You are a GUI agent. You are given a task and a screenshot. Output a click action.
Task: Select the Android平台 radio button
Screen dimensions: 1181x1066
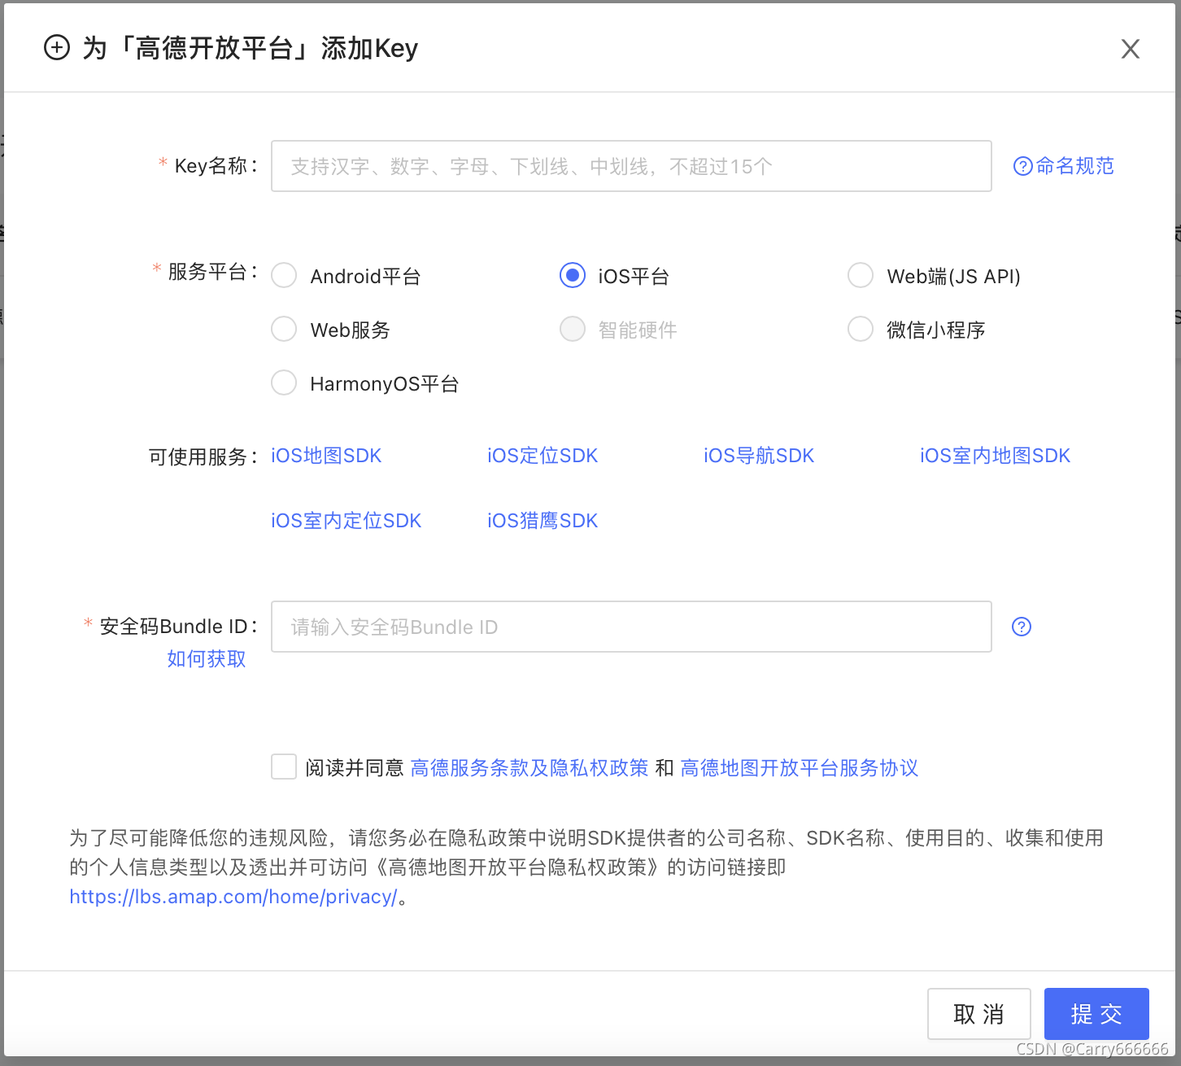283,275
